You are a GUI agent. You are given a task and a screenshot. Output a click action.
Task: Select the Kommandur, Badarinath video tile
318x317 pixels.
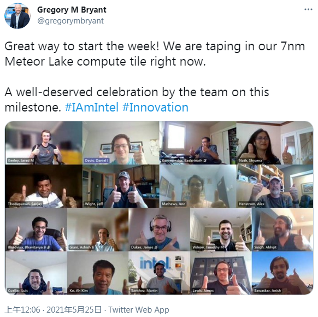point(198,143)
